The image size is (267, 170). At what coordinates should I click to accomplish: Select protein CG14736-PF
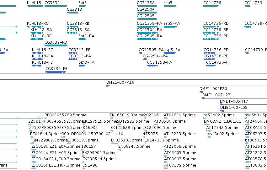(211, 66)
